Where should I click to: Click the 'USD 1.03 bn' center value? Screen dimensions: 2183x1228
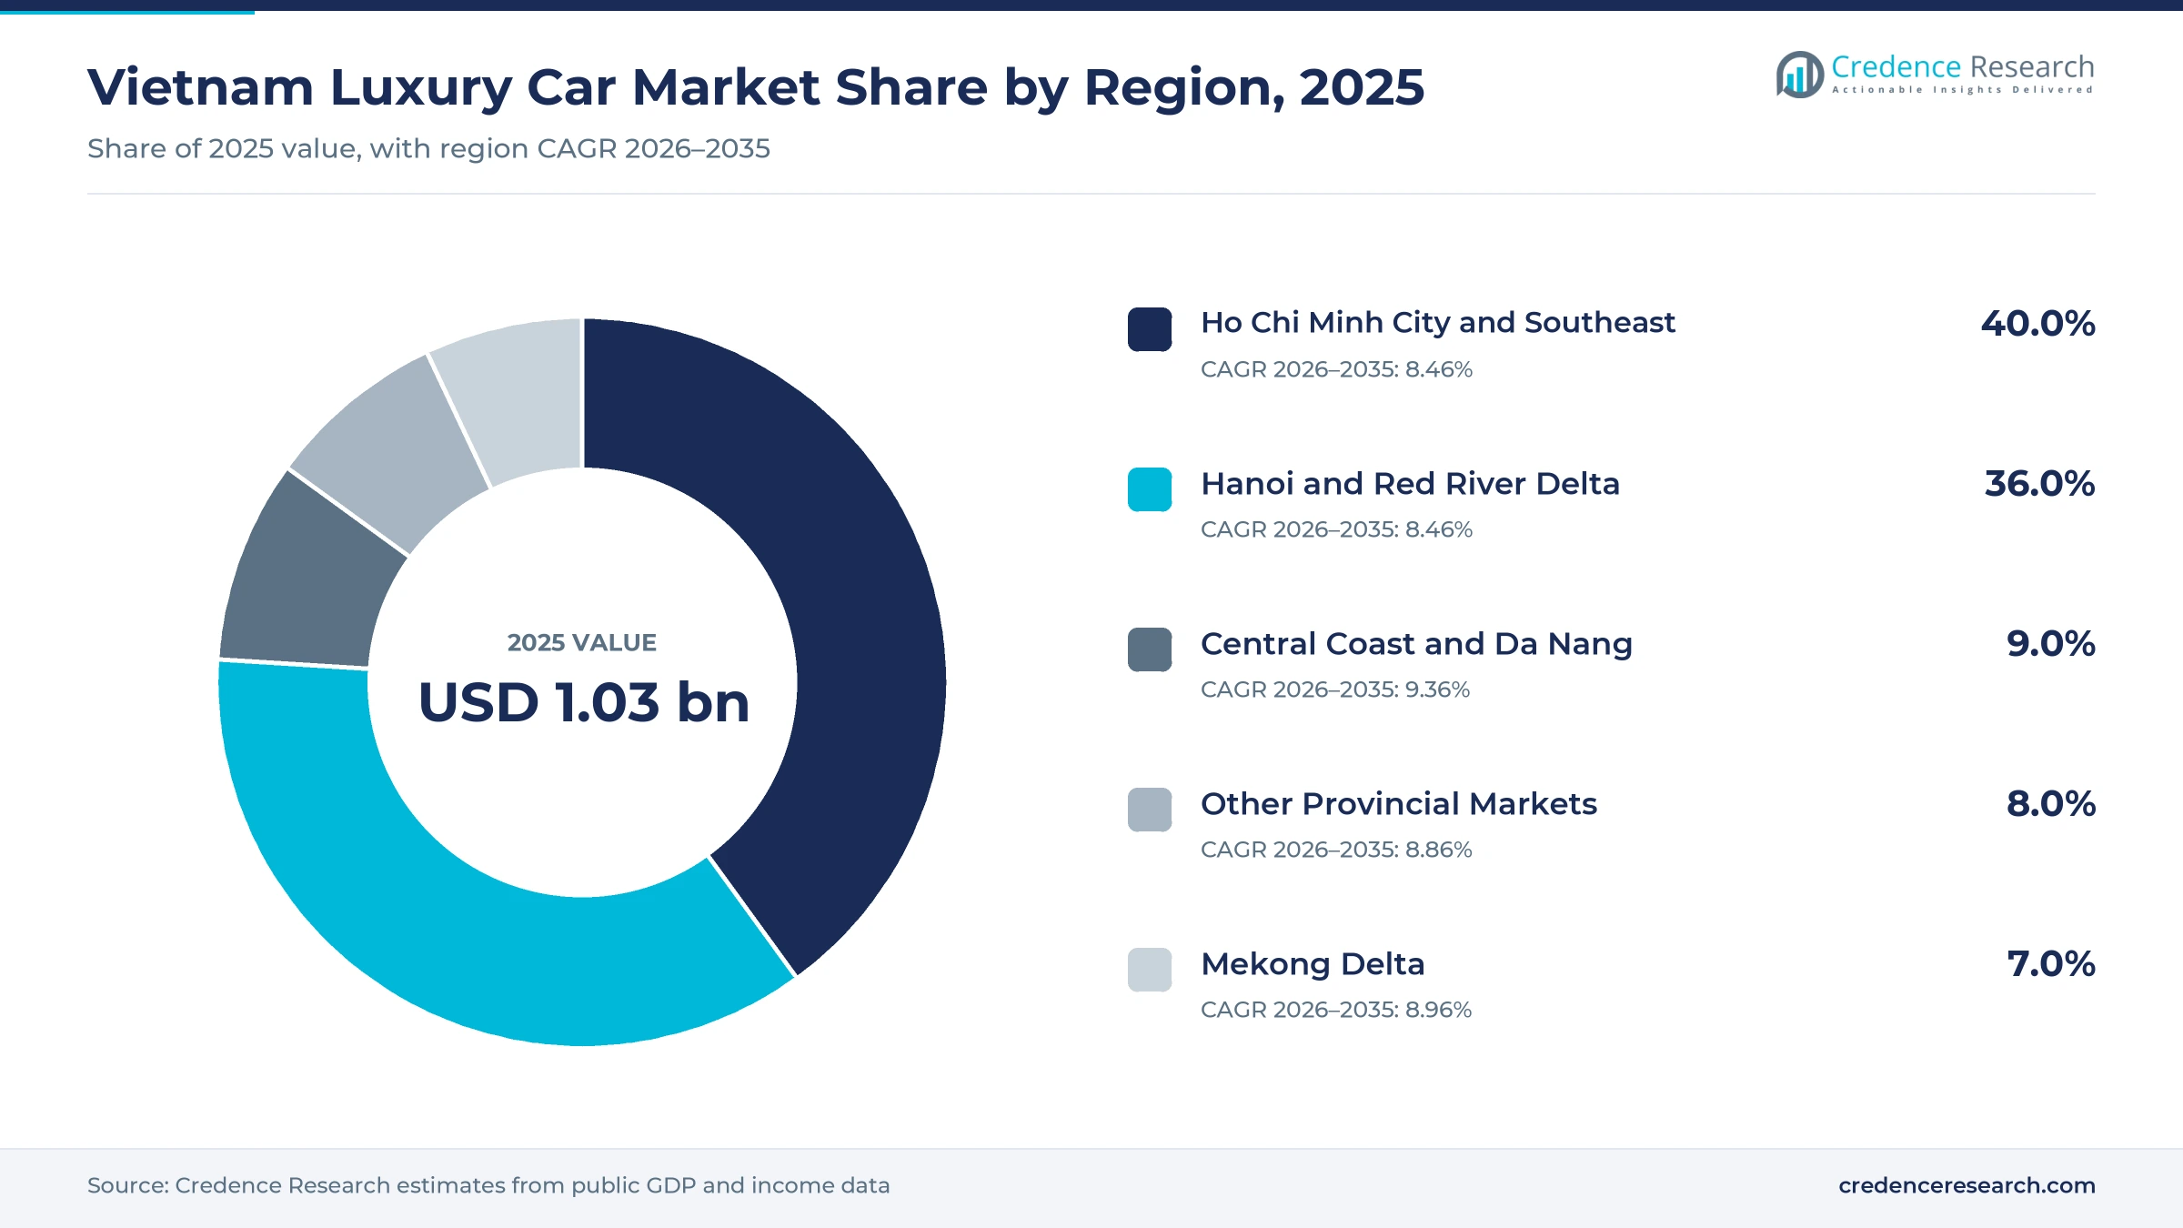pos(583,702)
